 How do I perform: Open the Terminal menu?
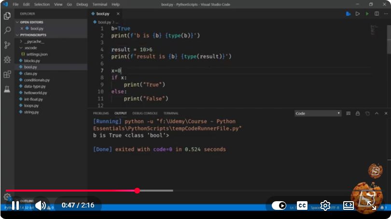click(100, 4)
